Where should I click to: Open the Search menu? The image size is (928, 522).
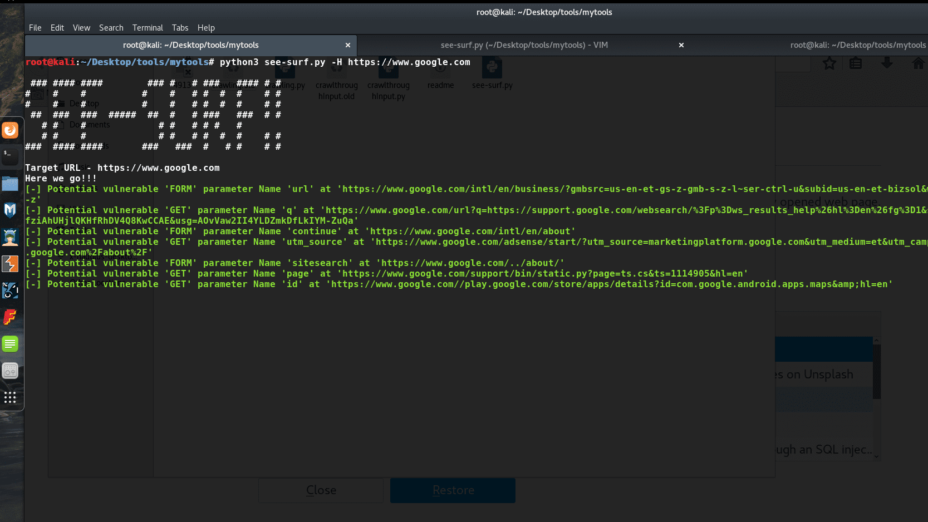(111, 28)
